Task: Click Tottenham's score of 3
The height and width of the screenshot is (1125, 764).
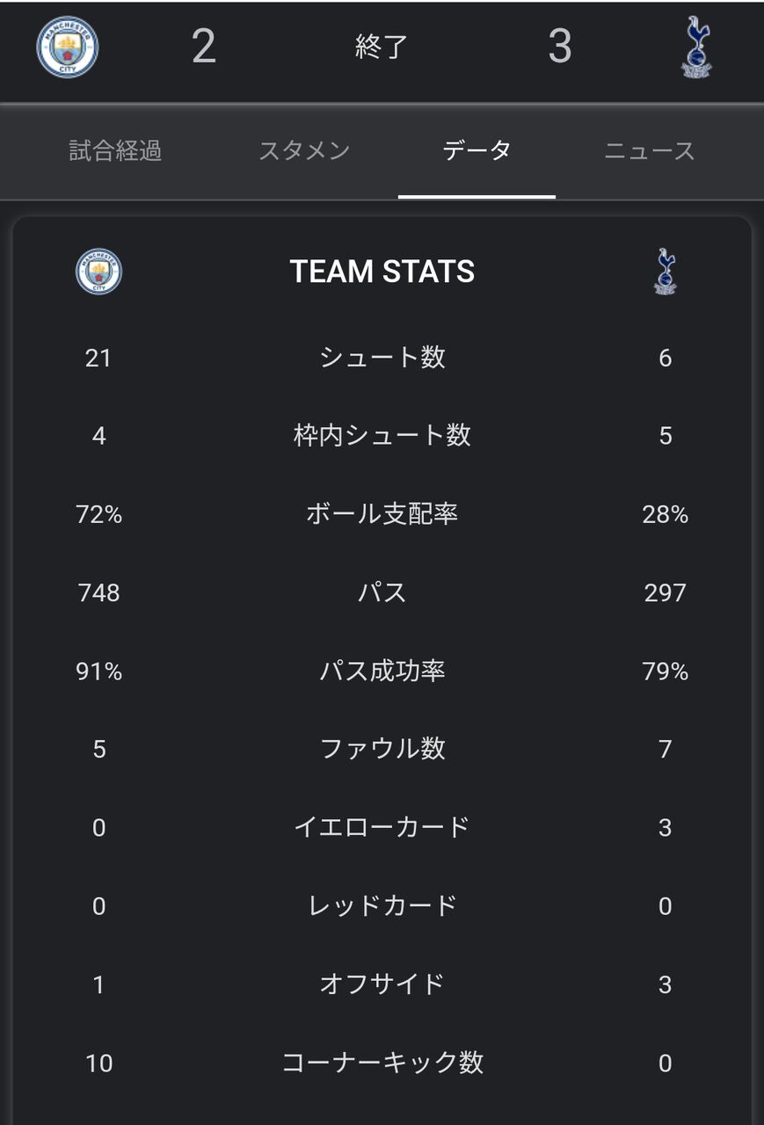Action: pyautogui.click(x=560, y=47)
